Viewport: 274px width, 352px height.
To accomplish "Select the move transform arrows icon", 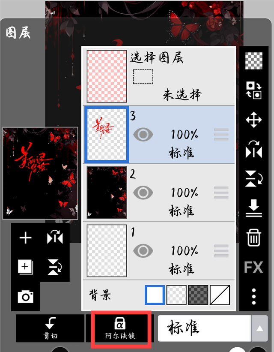I will pos(253,120).
